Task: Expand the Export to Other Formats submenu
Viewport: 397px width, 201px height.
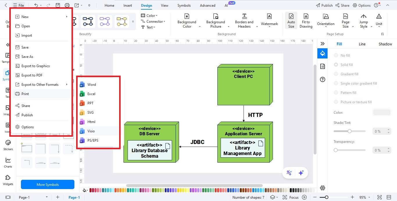Action: (40, 84)
